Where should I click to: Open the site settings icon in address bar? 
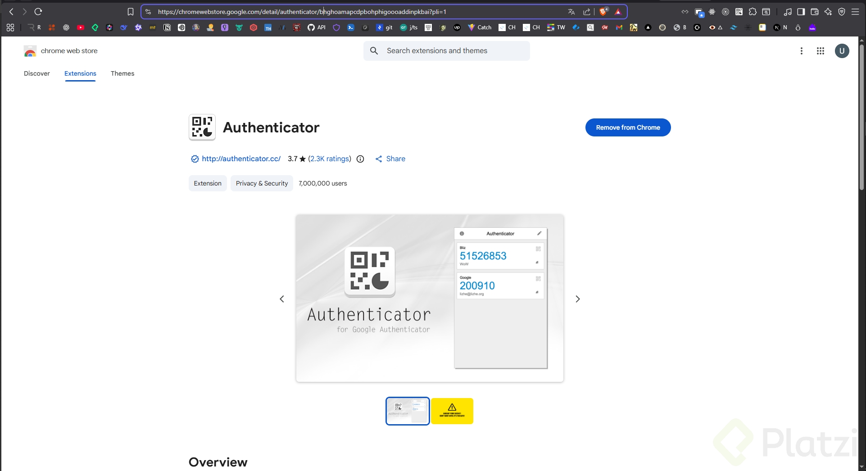point(148,12)
